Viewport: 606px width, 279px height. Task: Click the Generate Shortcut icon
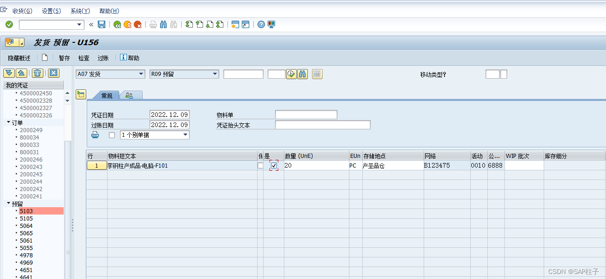246,24
